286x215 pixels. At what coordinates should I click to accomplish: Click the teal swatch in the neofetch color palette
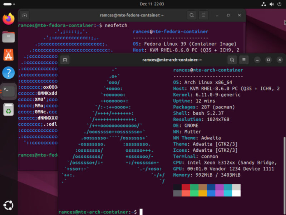[x=227, y=187]
